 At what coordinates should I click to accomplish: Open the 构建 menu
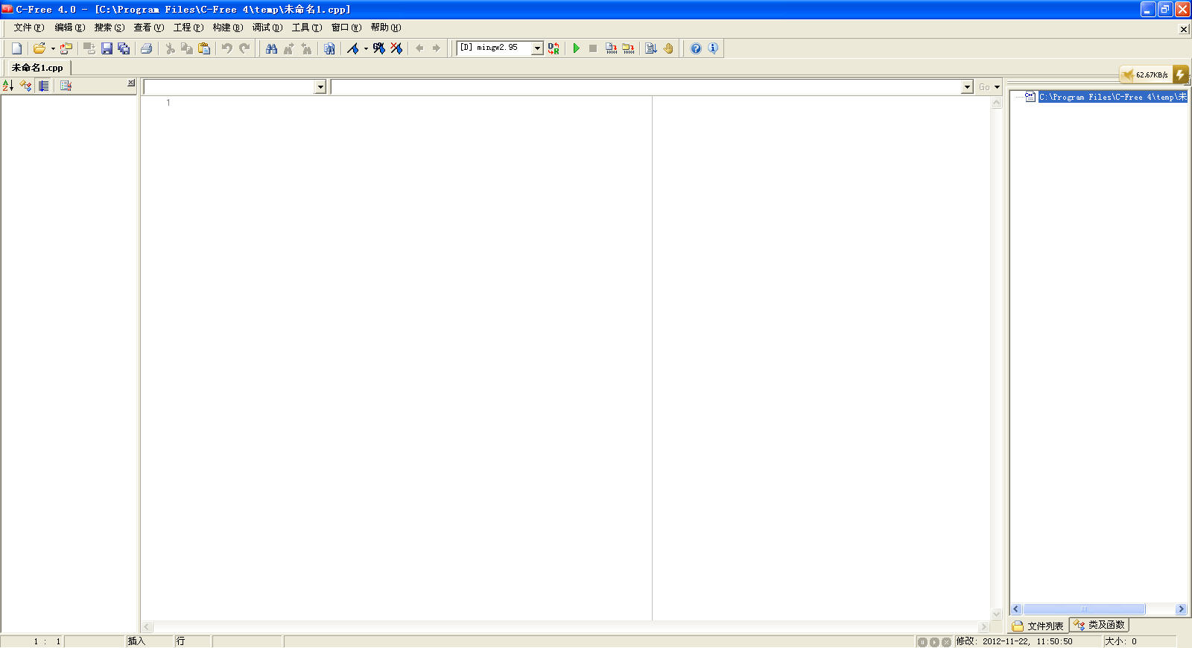coord(227,28)
